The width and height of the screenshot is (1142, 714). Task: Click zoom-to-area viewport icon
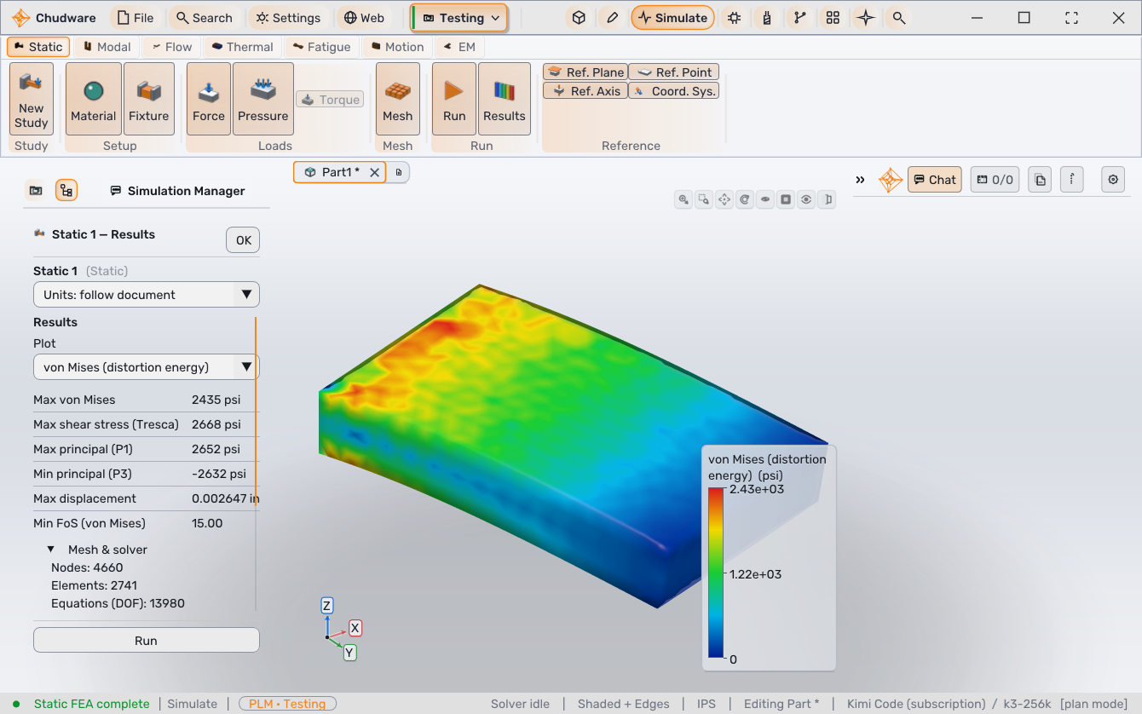[704, 199]
